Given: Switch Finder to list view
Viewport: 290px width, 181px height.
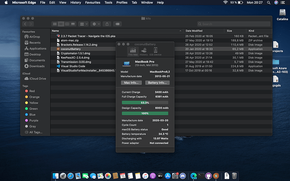Looking at the screenshot, I should (x=61, y=24).
